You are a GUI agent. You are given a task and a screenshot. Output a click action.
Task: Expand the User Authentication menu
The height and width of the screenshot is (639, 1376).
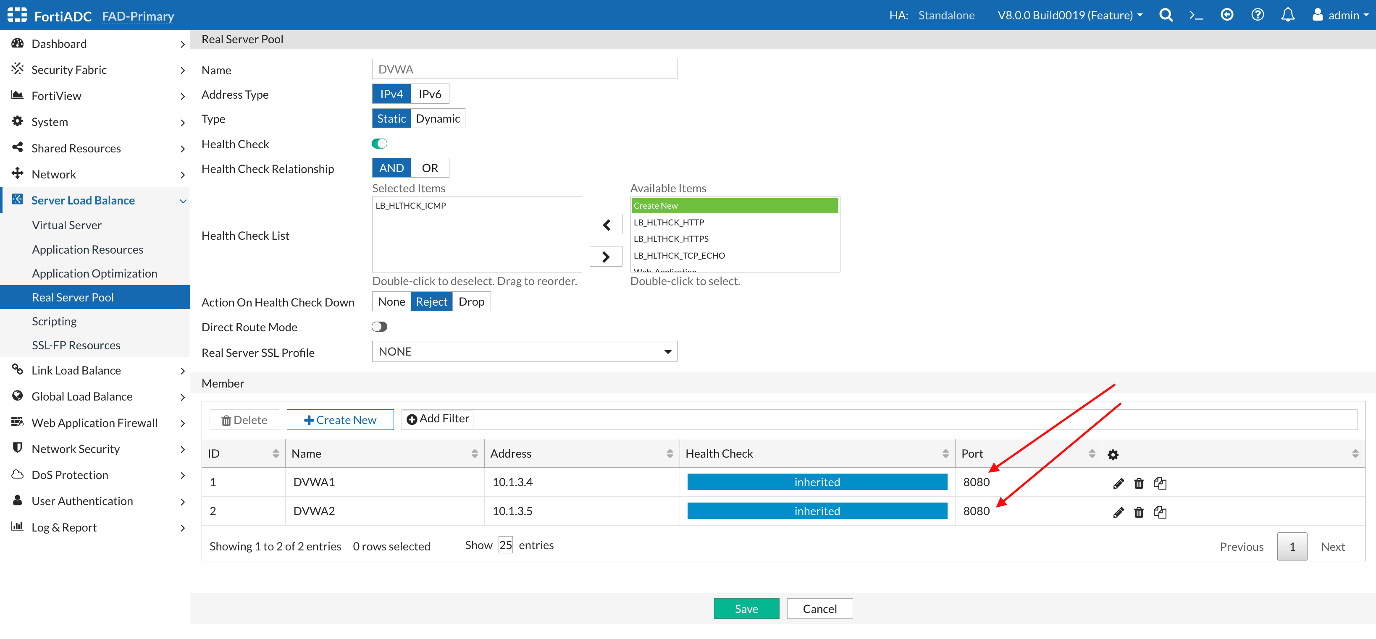click(x=95, y=501)
